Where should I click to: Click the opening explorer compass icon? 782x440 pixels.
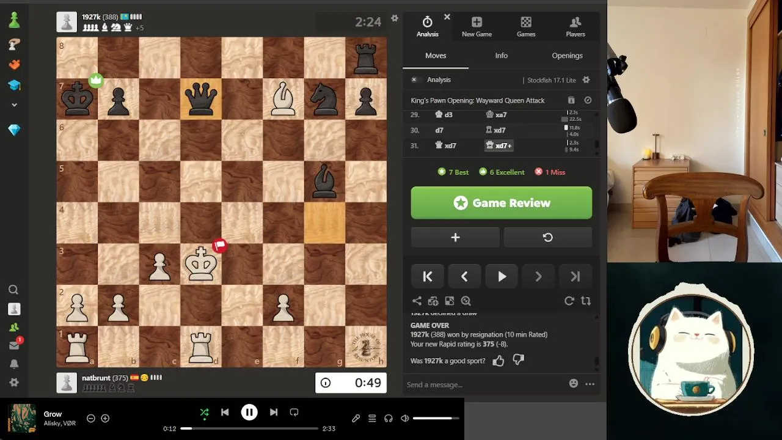588,100
